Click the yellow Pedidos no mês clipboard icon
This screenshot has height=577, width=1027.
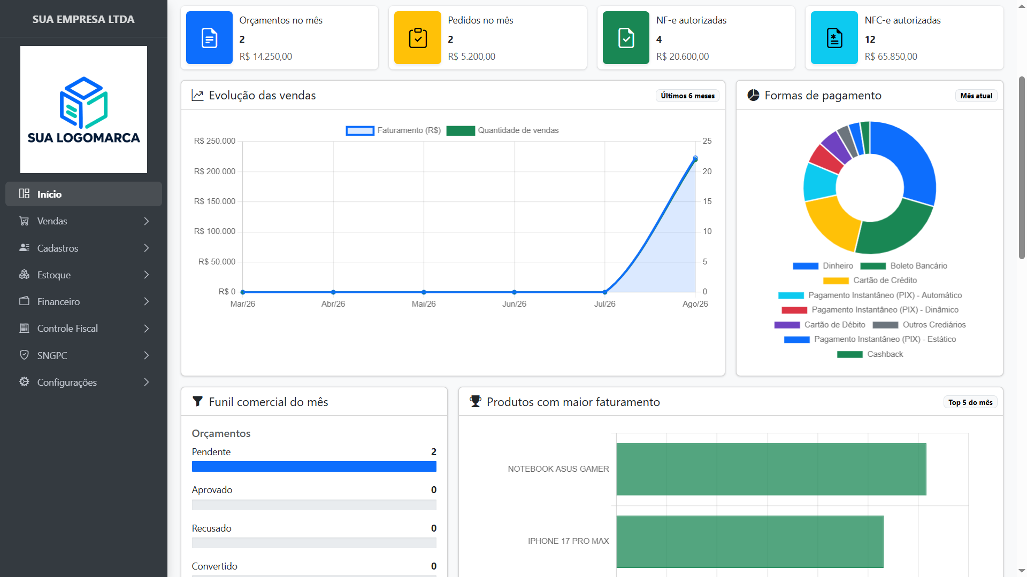coord(418,38)
